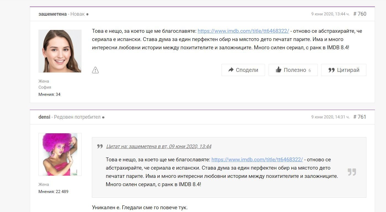
Task: Click the large quotation mark in quote box
Action: pyautogui.click(x=352, y=172)
